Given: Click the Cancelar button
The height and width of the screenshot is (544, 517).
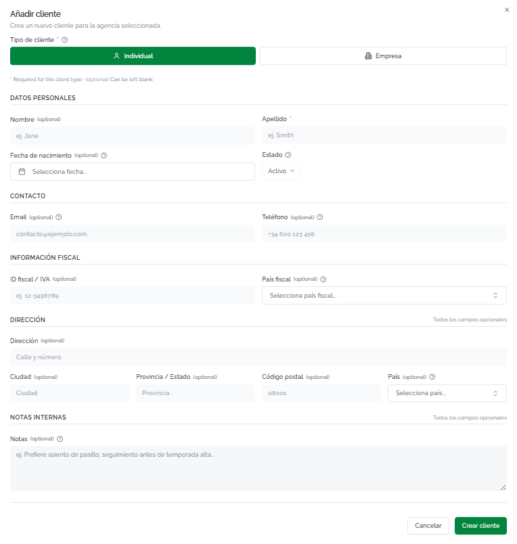Looking at the screenshot, I should pos(428,526).
